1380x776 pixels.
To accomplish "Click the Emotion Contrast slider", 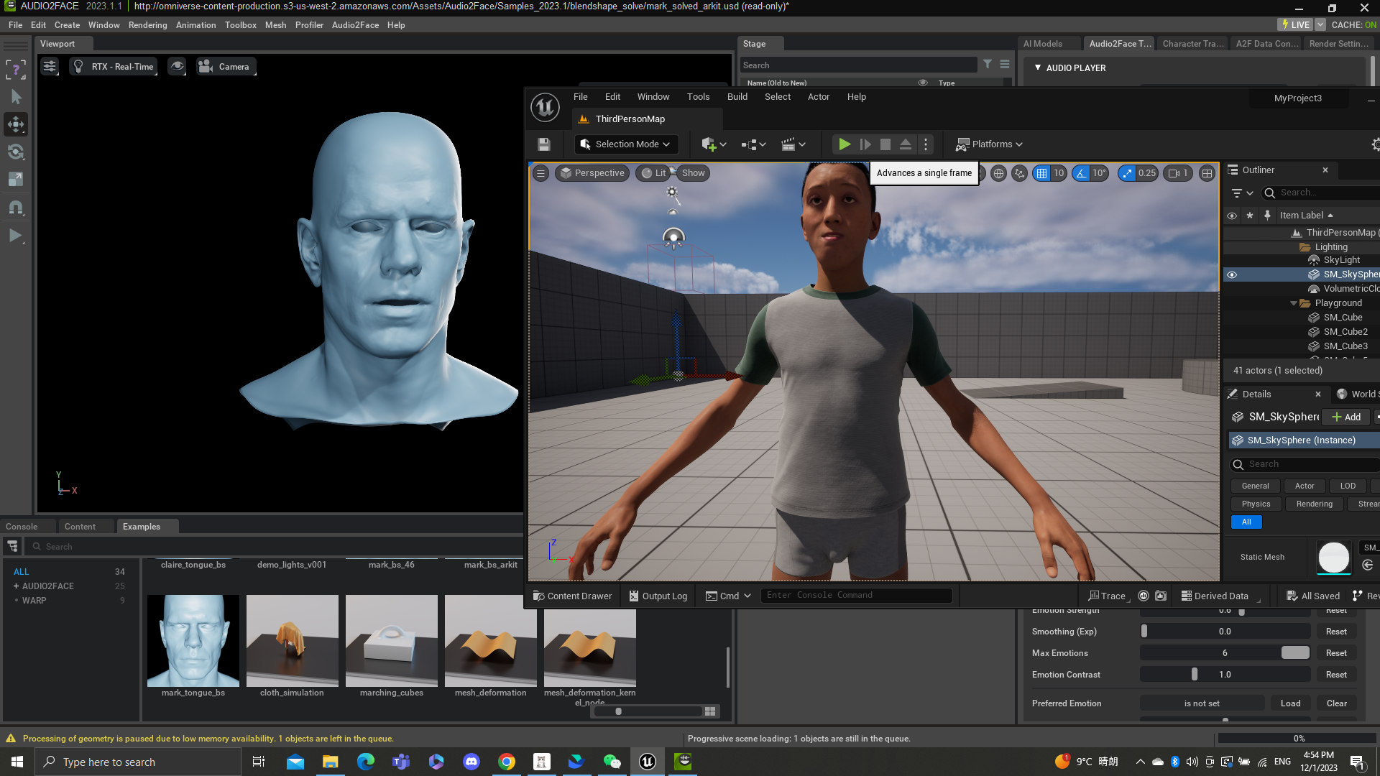I will (x=1225, y=675).
